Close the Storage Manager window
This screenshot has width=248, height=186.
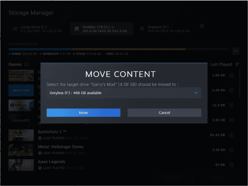click(x=244, y=4)
